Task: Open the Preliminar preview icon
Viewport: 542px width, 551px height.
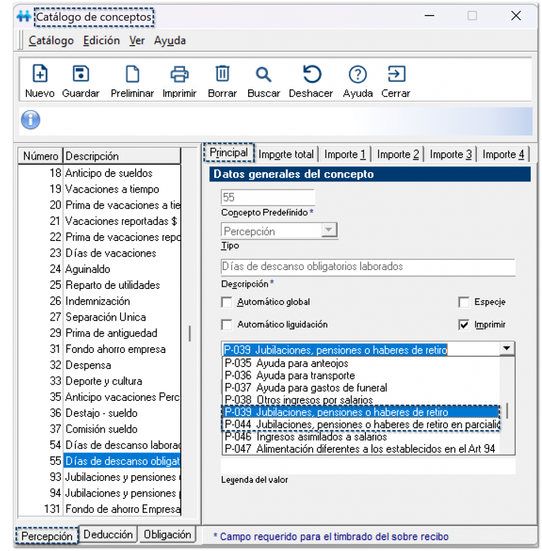Action: pyautogui.click(x=132, y=74)
